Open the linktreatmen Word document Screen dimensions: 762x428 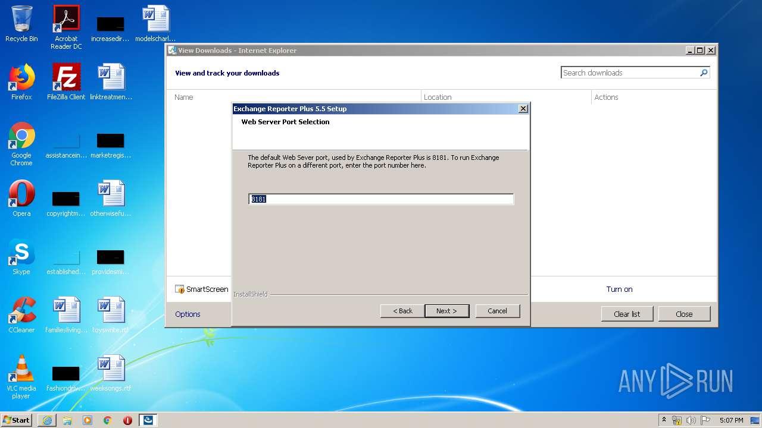coord(111,82)
